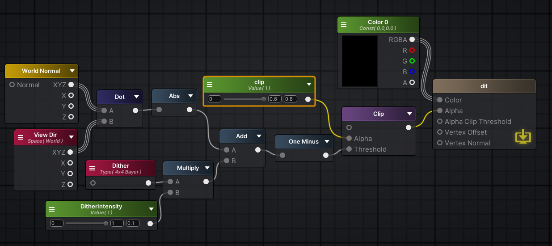Open the DitherIntensity node dropdown arrow

(151, 209)
